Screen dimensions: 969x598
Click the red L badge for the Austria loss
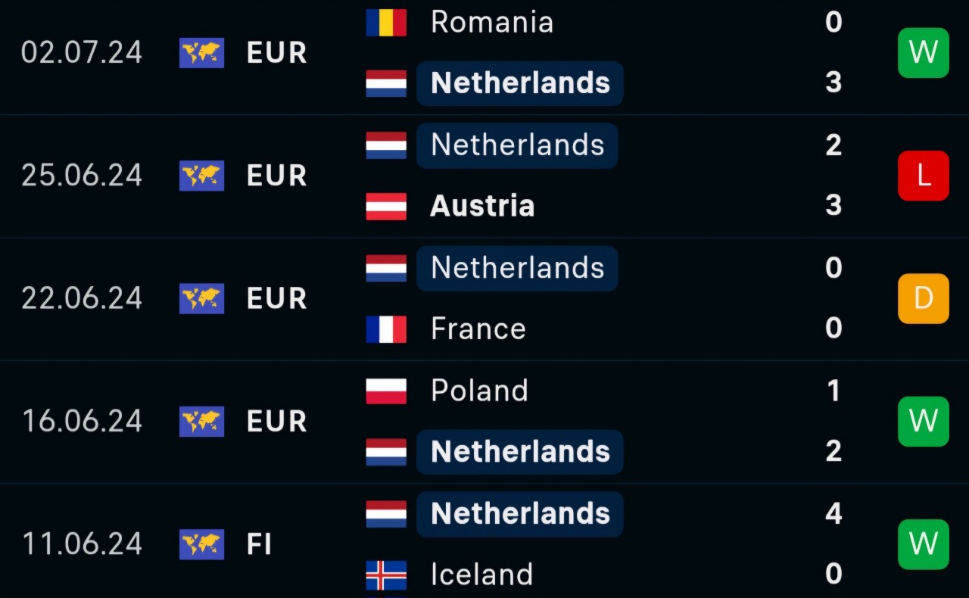click(x=923, y=175)
